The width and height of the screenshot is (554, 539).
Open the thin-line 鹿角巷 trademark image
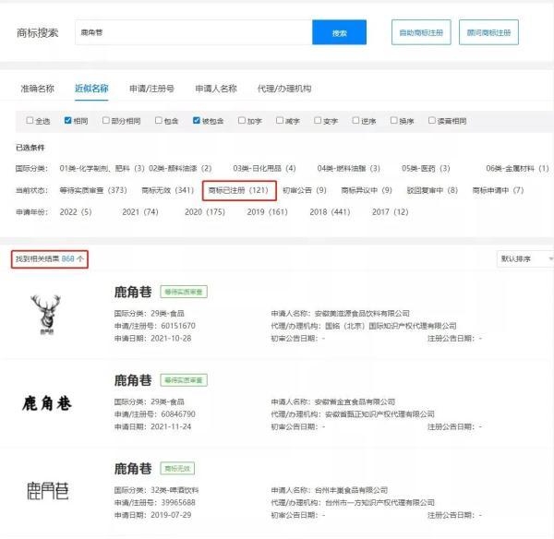pyautogui.click(x=47, y=491)
